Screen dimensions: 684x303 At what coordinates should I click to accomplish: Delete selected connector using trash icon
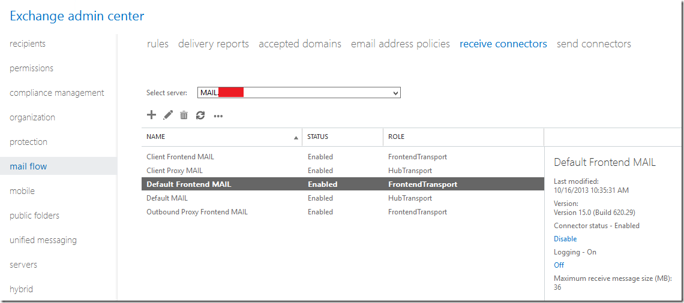pyautogui.click(x=184, y=115)
